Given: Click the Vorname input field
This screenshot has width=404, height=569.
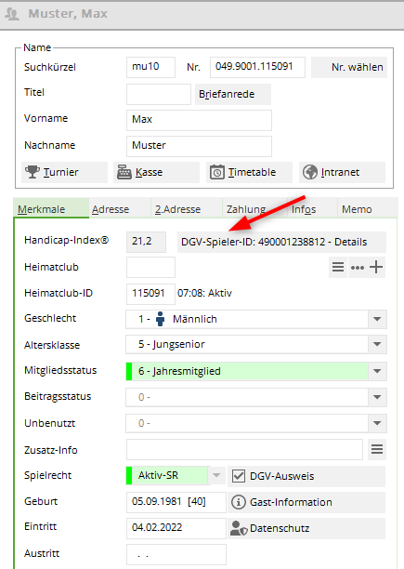Looking at the screenshot, I should pyautogui.click(x=199, y=120).
